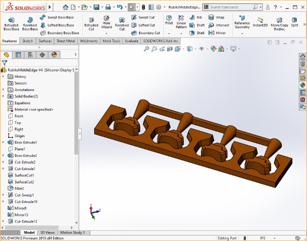Open the 3D Views tab
Viewport: 307px width, 241px height.
coord(47,232)
